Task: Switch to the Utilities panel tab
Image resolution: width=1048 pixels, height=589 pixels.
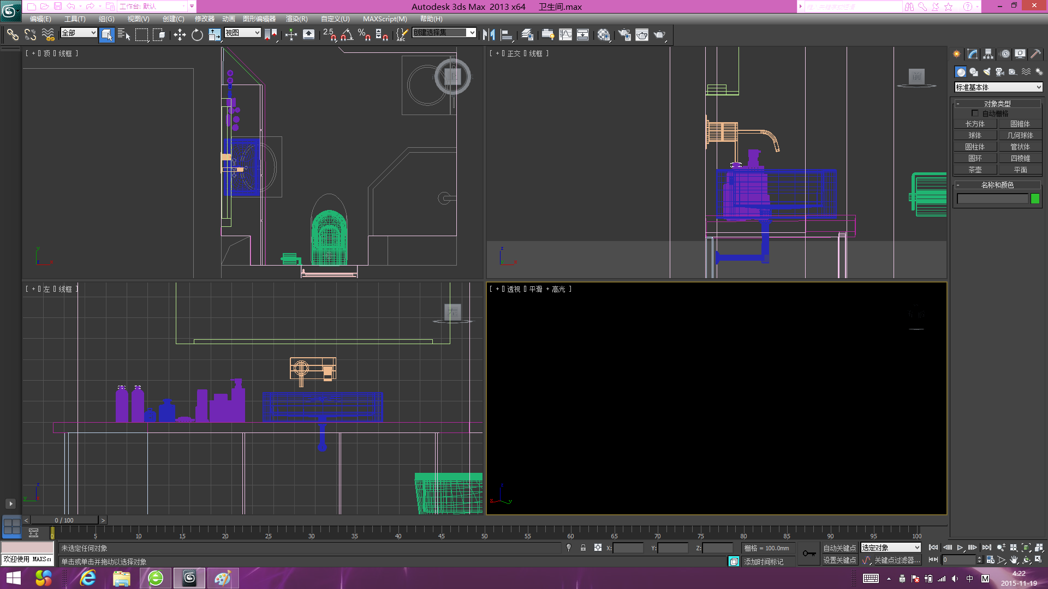Action: 1035,54
